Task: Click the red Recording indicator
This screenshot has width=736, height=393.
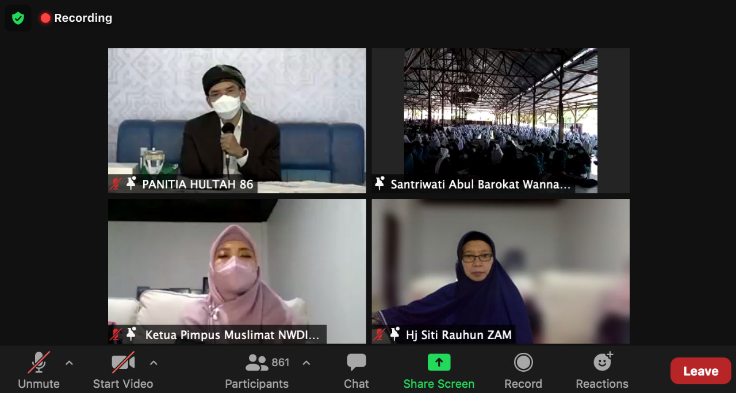Action: coord(76,18)
